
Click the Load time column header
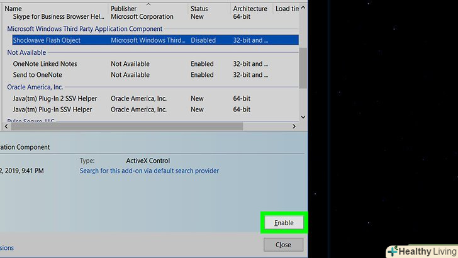click(x=286, y=9)
